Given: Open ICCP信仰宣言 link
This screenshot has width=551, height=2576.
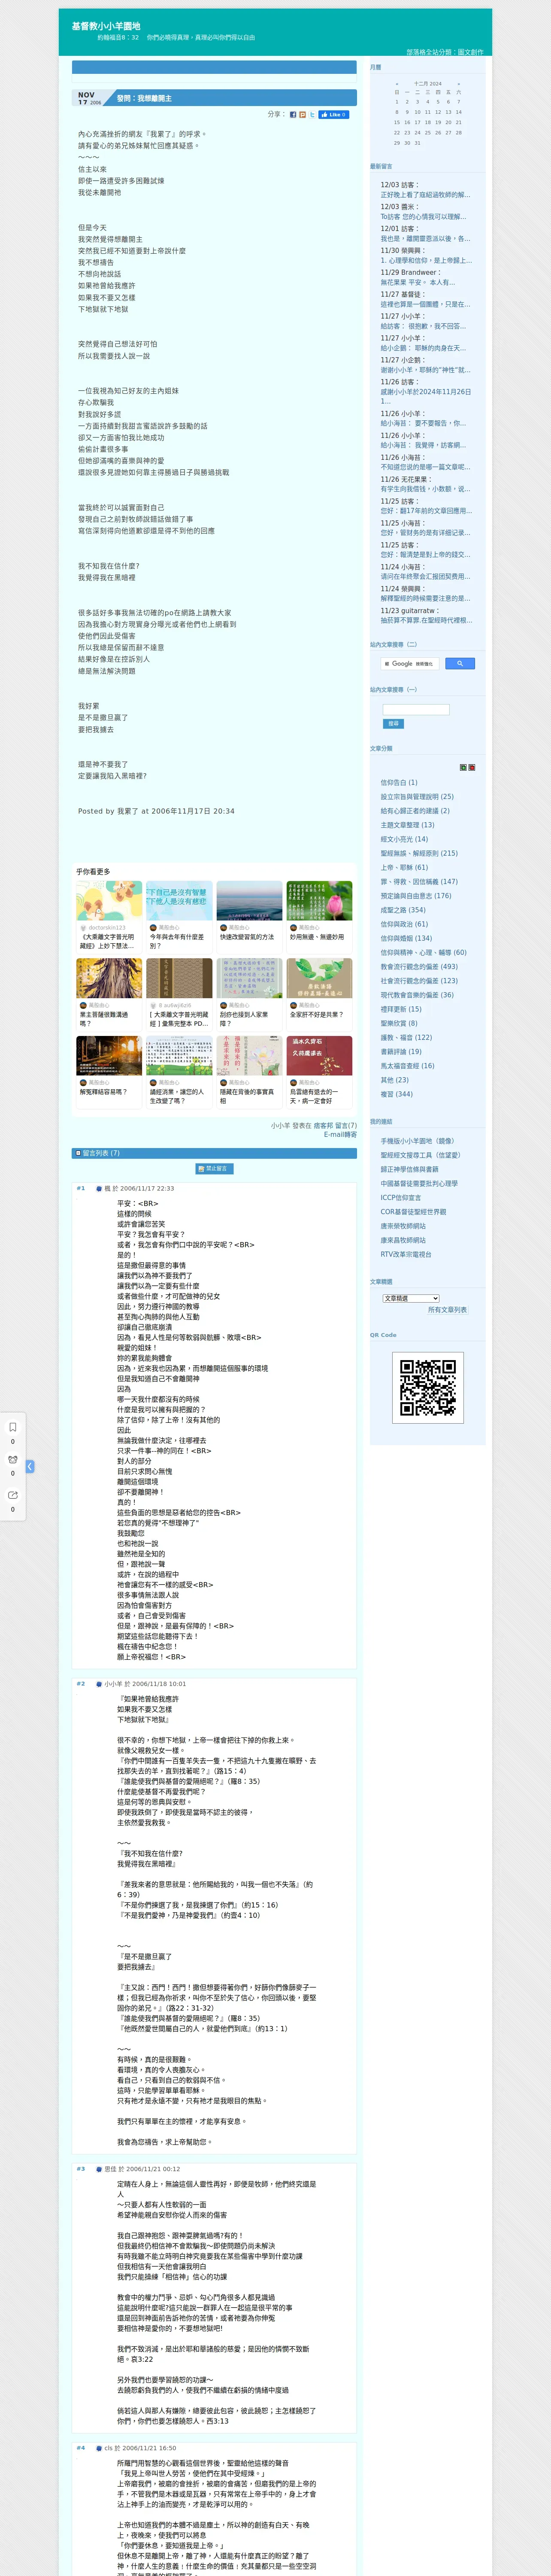Looking at the screenshot, I should pyautogui.click(x=401, y=1197).
